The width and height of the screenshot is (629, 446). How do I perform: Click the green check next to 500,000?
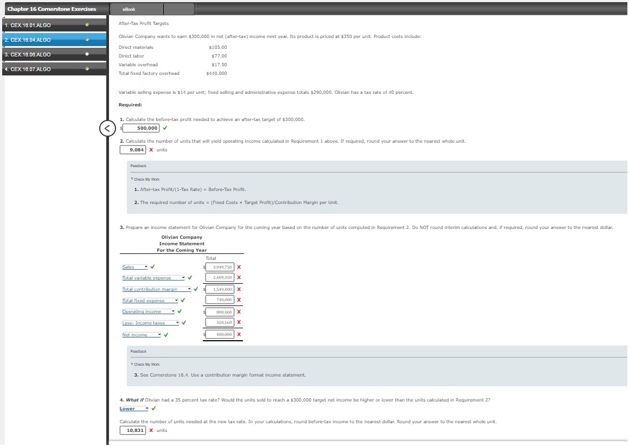165,128
